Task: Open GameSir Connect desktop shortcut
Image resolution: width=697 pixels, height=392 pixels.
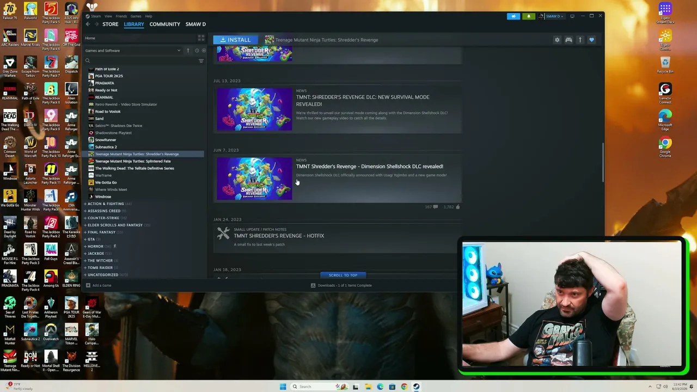Action: [x=665, y=93]
